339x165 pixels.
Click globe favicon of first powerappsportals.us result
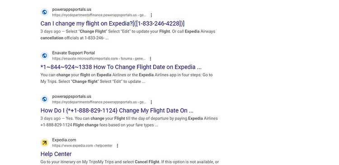click(x=45, y=12)
